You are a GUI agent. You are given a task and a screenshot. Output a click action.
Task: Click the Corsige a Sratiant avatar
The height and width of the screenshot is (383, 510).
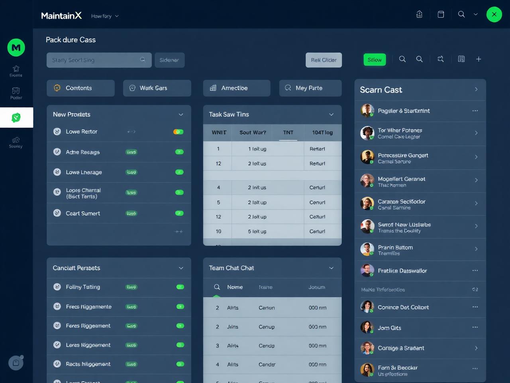click(367, 348)
